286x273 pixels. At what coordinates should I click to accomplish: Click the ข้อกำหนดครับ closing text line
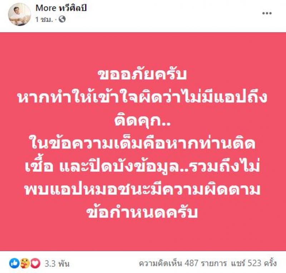(142, 213)
